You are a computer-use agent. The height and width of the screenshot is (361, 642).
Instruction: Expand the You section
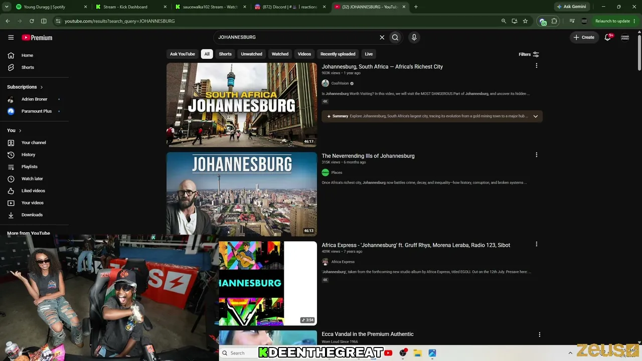(x=14, y=130)
